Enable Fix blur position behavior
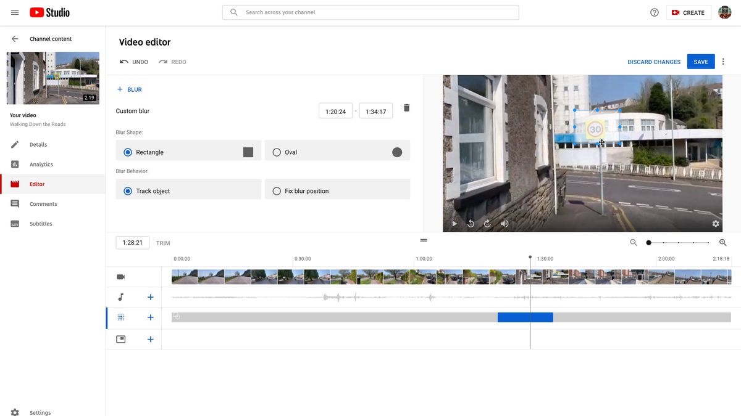 (x=276, y=190)
